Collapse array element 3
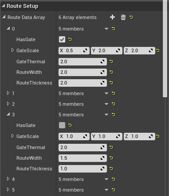169x196 pixels. click(8, 114)
